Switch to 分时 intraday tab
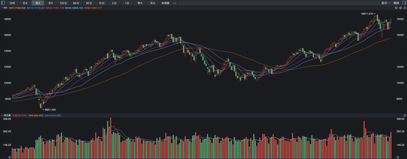The image size is (407, 159). [12, 3]
